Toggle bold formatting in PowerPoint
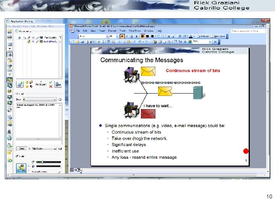The image size is (275, 206). [122, 36]
